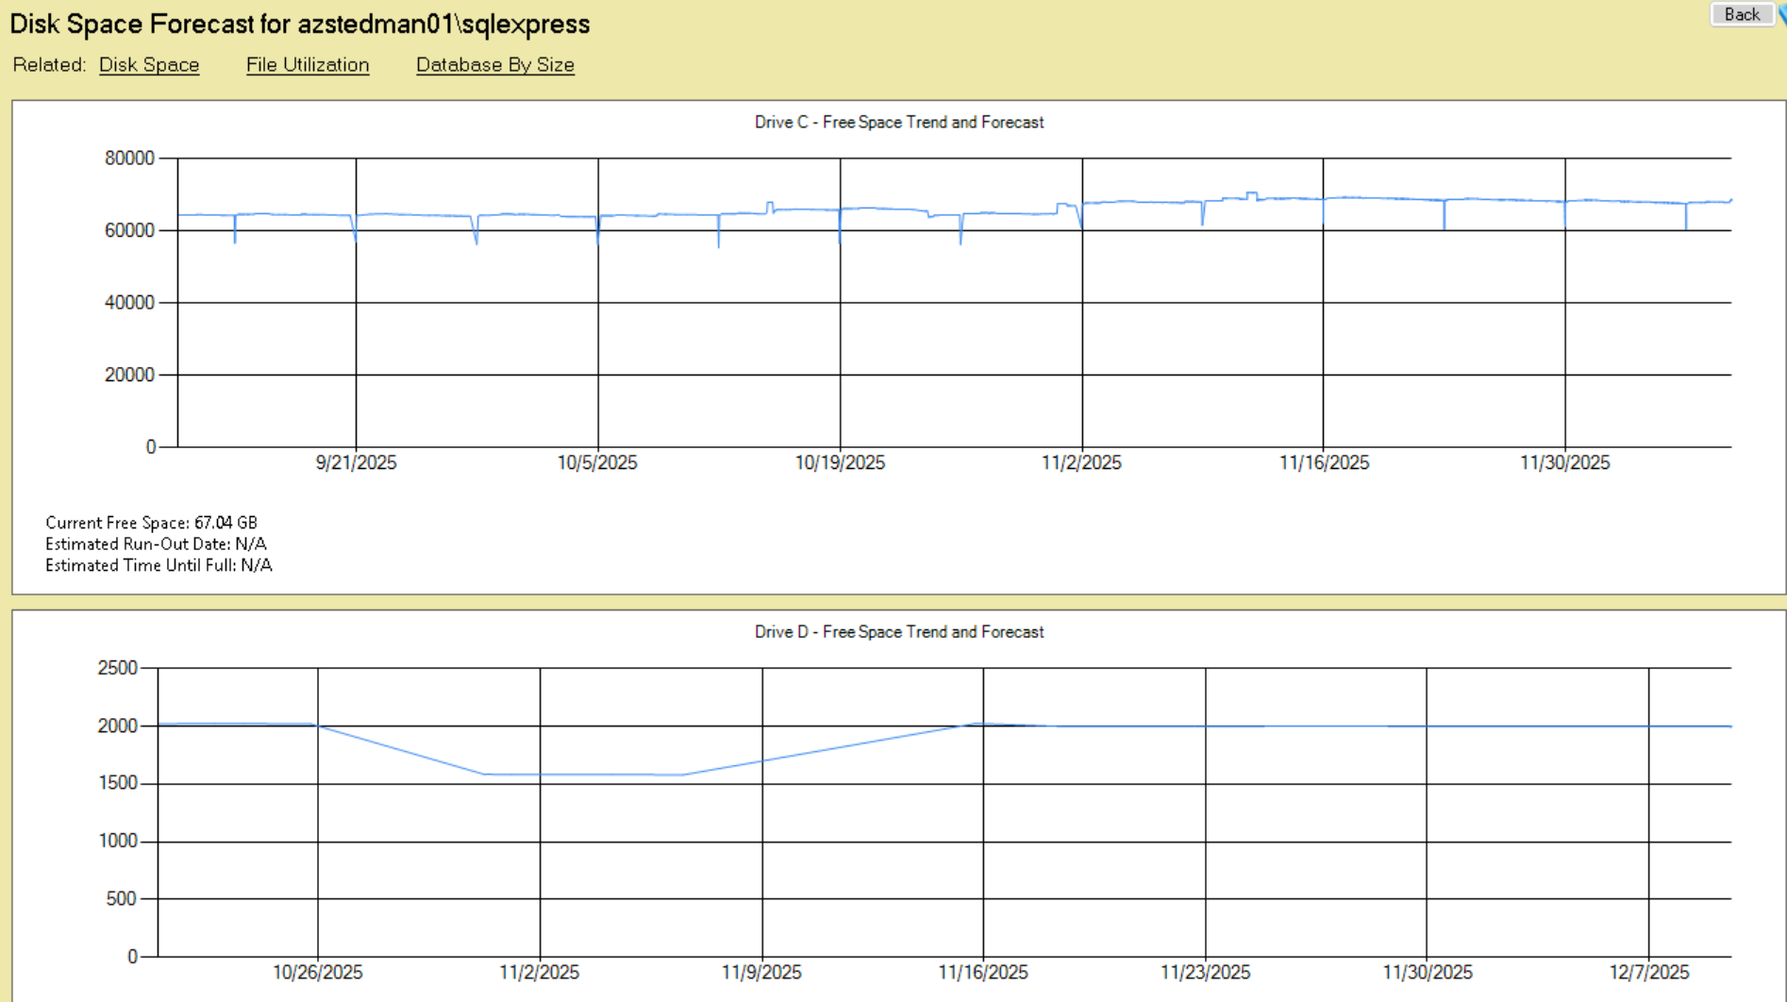Click the Drive C chart title

(899, 123)
